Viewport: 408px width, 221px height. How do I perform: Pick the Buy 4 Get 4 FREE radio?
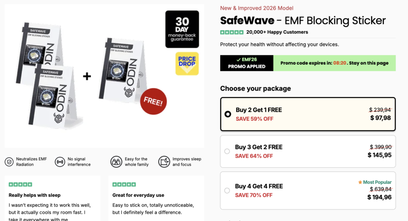pyautogui.click(x=227, y=191)
